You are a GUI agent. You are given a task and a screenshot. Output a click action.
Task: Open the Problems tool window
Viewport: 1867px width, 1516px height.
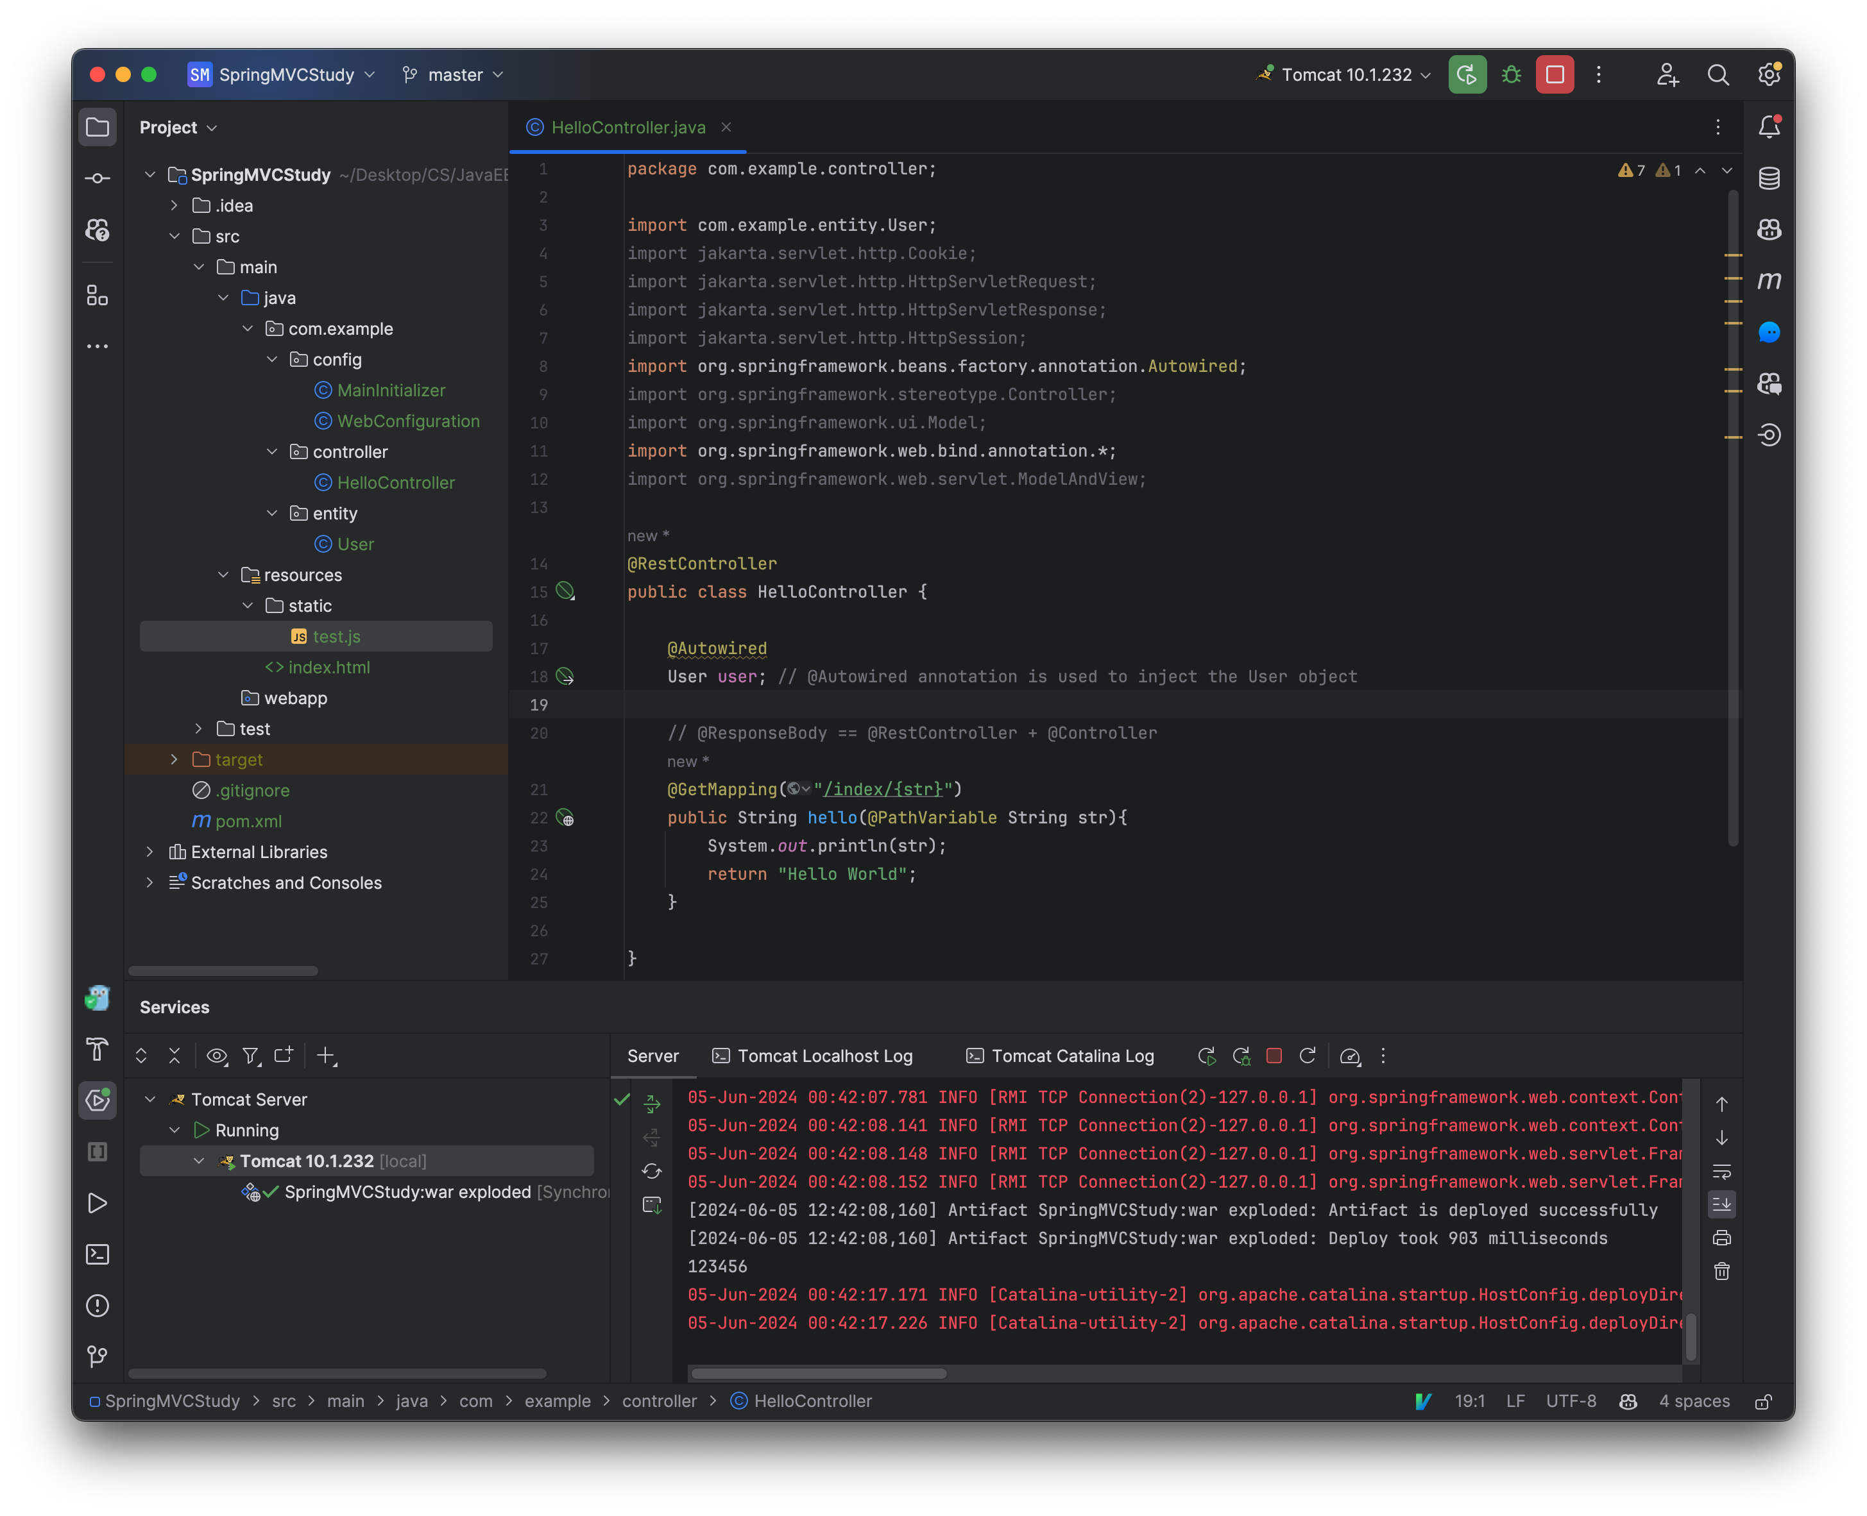(x=97, y=1304)
